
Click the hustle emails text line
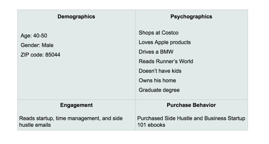[35, 125]
